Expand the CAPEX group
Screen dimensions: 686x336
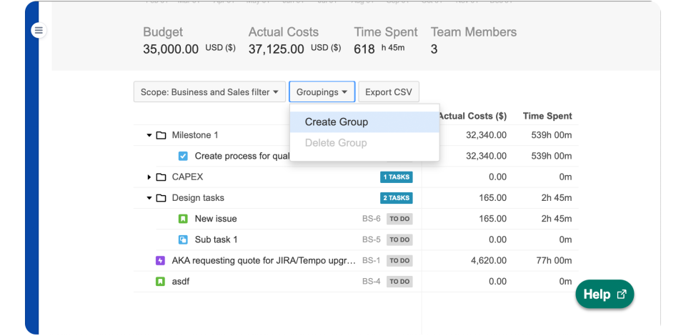(149, 177)
